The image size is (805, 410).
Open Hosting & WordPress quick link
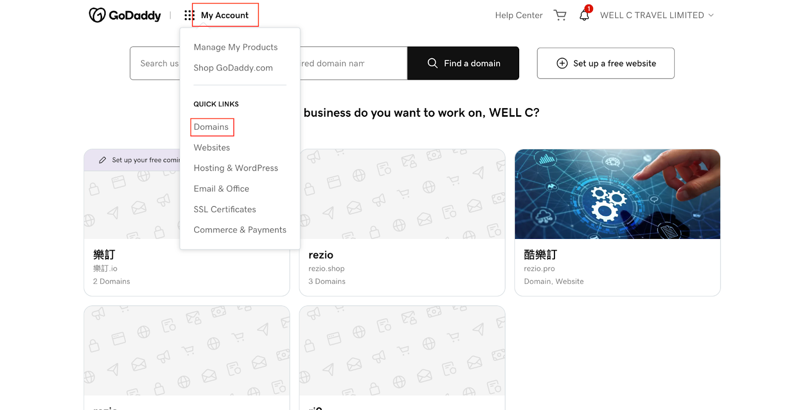coord(236,168)
